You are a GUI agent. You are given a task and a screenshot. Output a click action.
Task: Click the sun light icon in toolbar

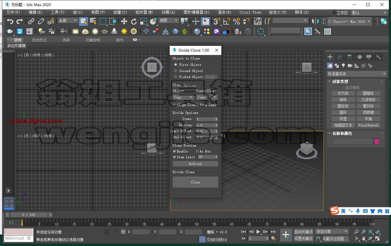tap(124, 31)
